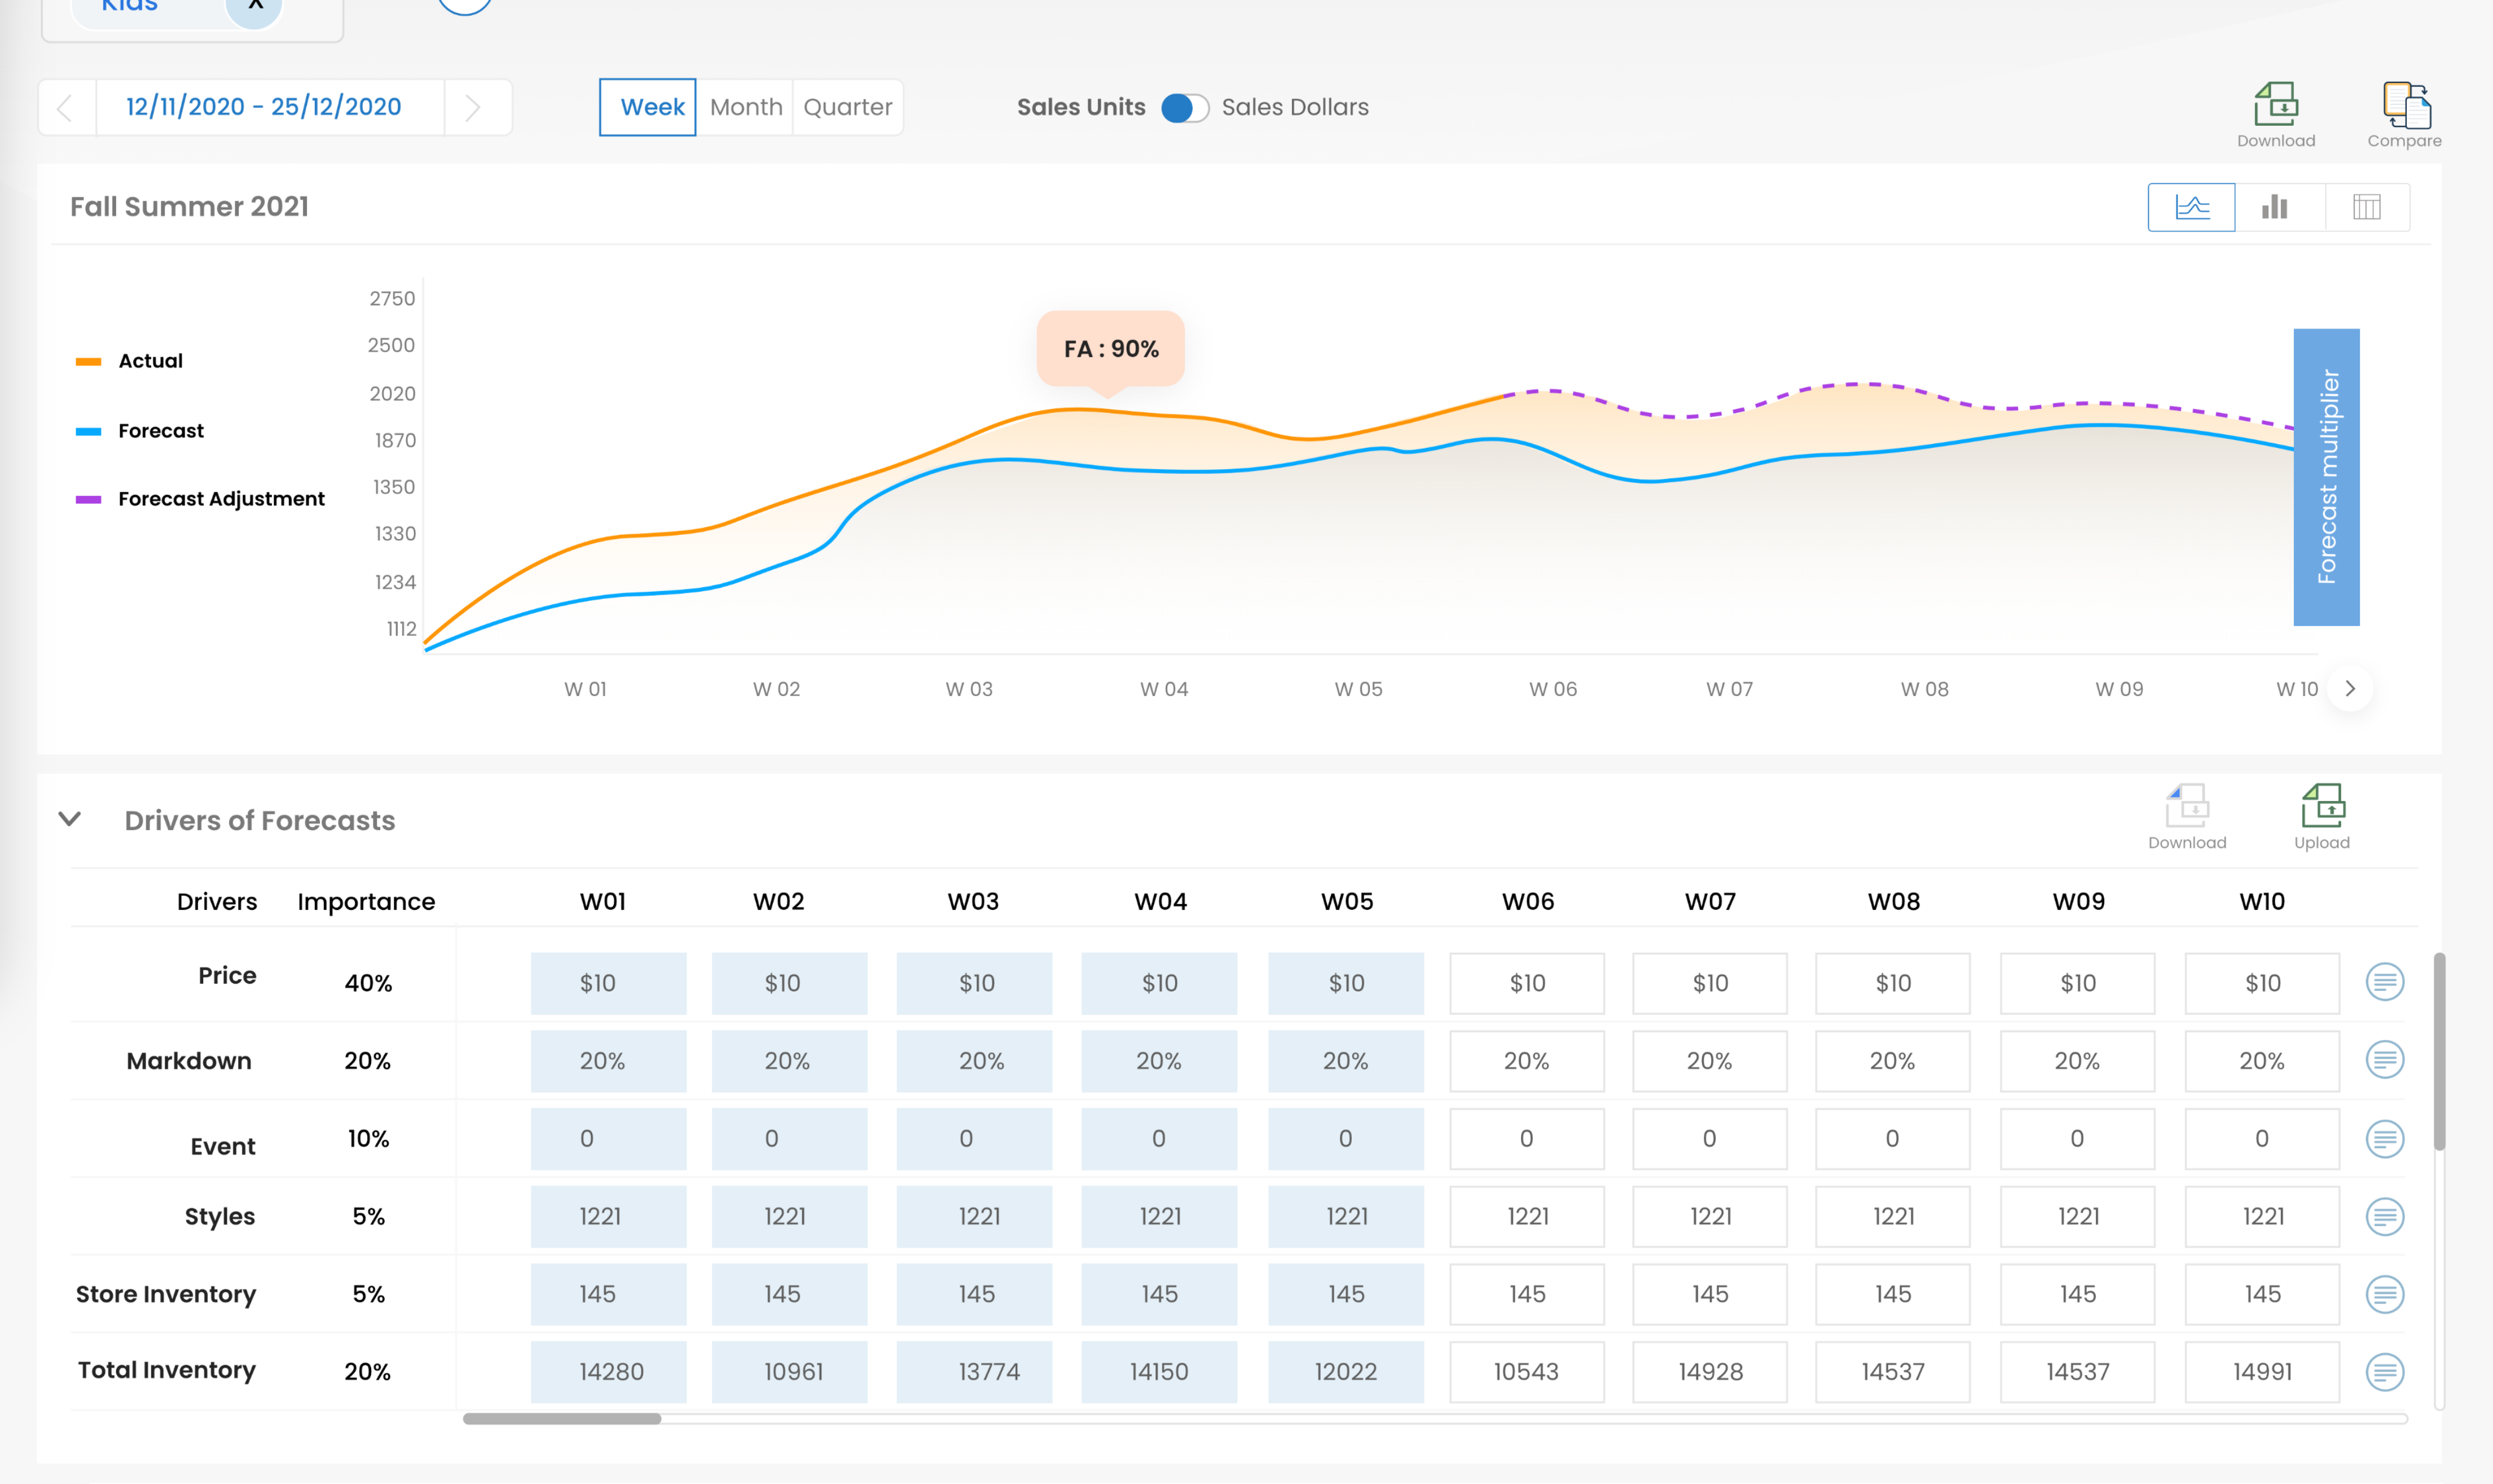Open Total Inventory row details icon

tap(2384, 1371)
